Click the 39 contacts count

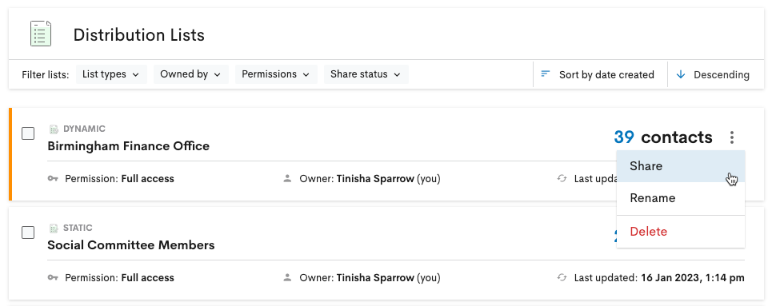point(662,137)
